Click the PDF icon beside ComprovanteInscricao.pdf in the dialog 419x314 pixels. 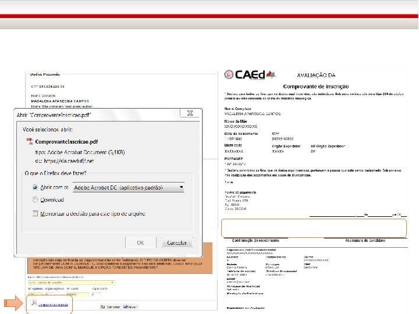coord(30,141)
